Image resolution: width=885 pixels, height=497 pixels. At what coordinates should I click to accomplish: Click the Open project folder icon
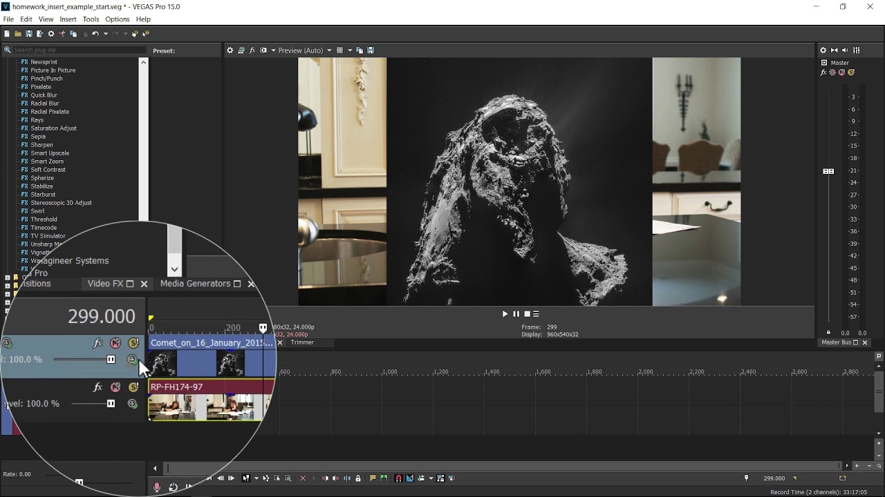pyautogui.click(x=18, y=33)
